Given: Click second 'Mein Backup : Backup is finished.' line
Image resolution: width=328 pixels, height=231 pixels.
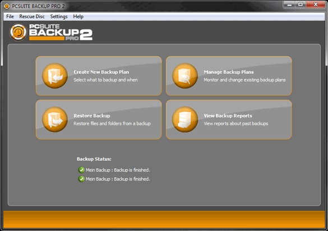Looking at the screenshot, I should (x=118, y=179).
